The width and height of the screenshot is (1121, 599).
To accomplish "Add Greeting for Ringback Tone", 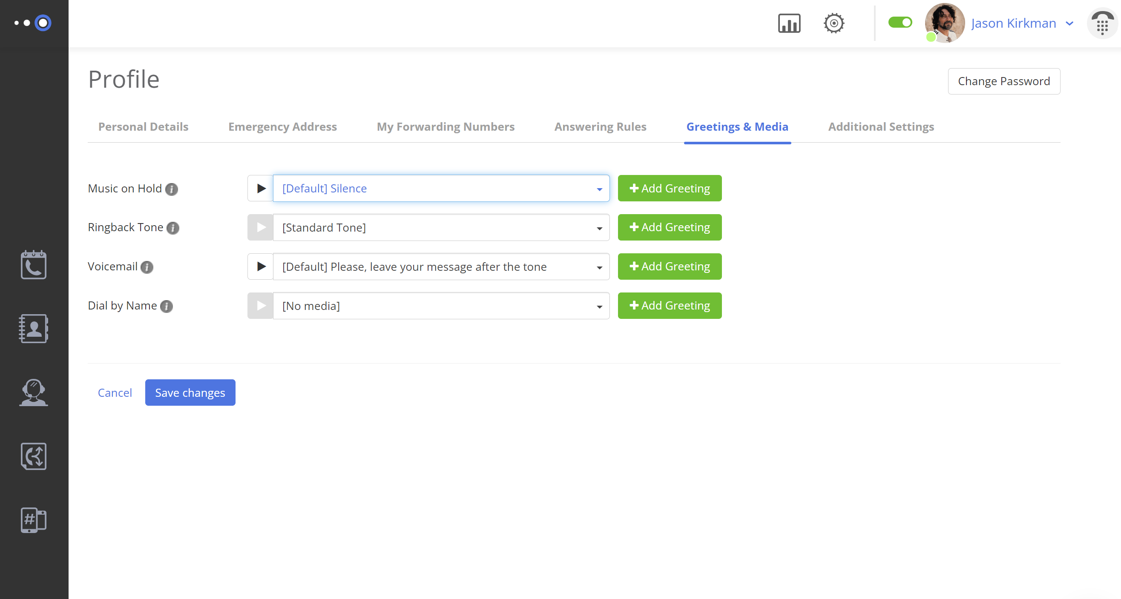I will (x=670, y=227).
